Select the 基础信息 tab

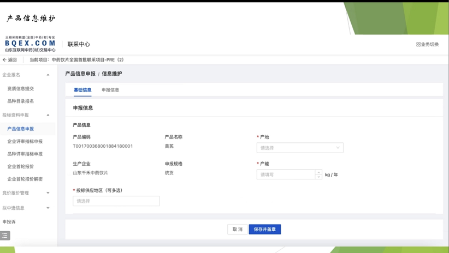pos(82,90)
